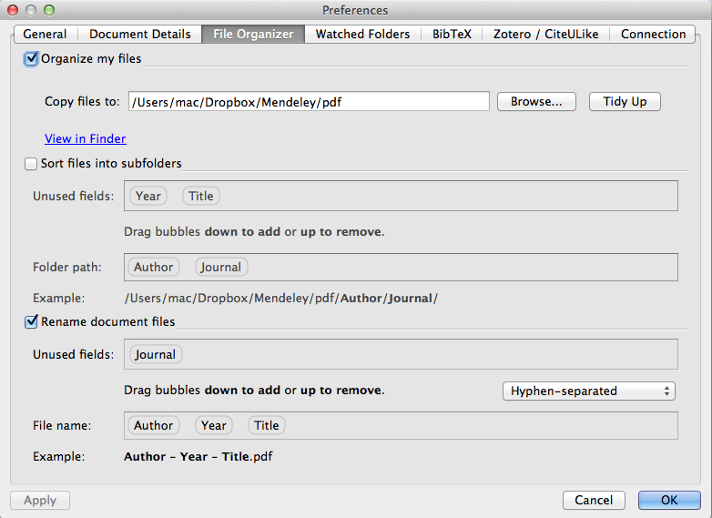Select the Journal bubble in Folder path

point(221,267)
